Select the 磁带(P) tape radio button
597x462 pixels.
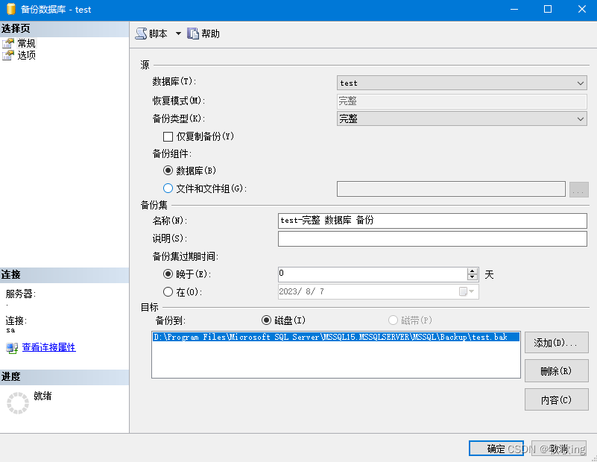(x=393, y=320)
